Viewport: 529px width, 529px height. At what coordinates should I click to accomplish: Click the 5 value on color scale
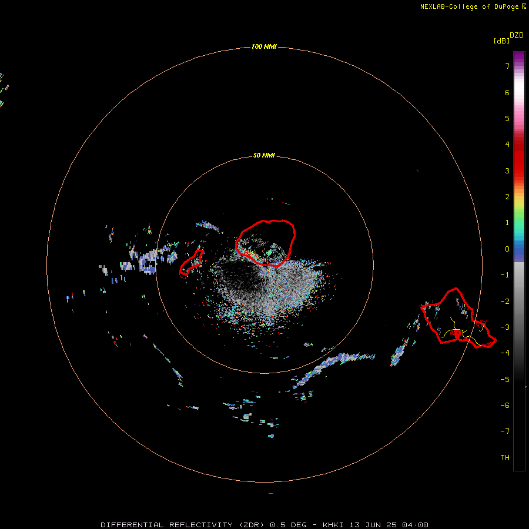507,118
